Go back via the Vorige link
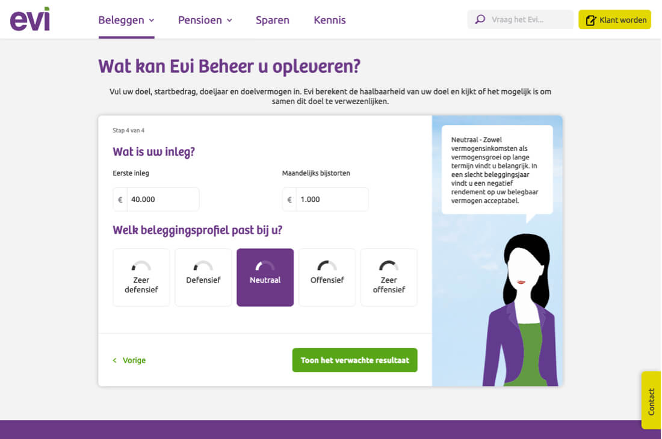 (x=129, y=360)
